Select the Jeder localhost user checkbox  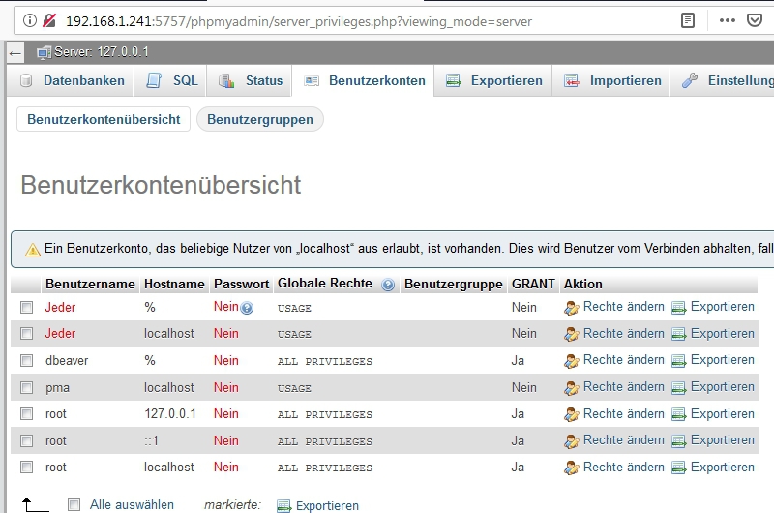click(x=27, y=334)
